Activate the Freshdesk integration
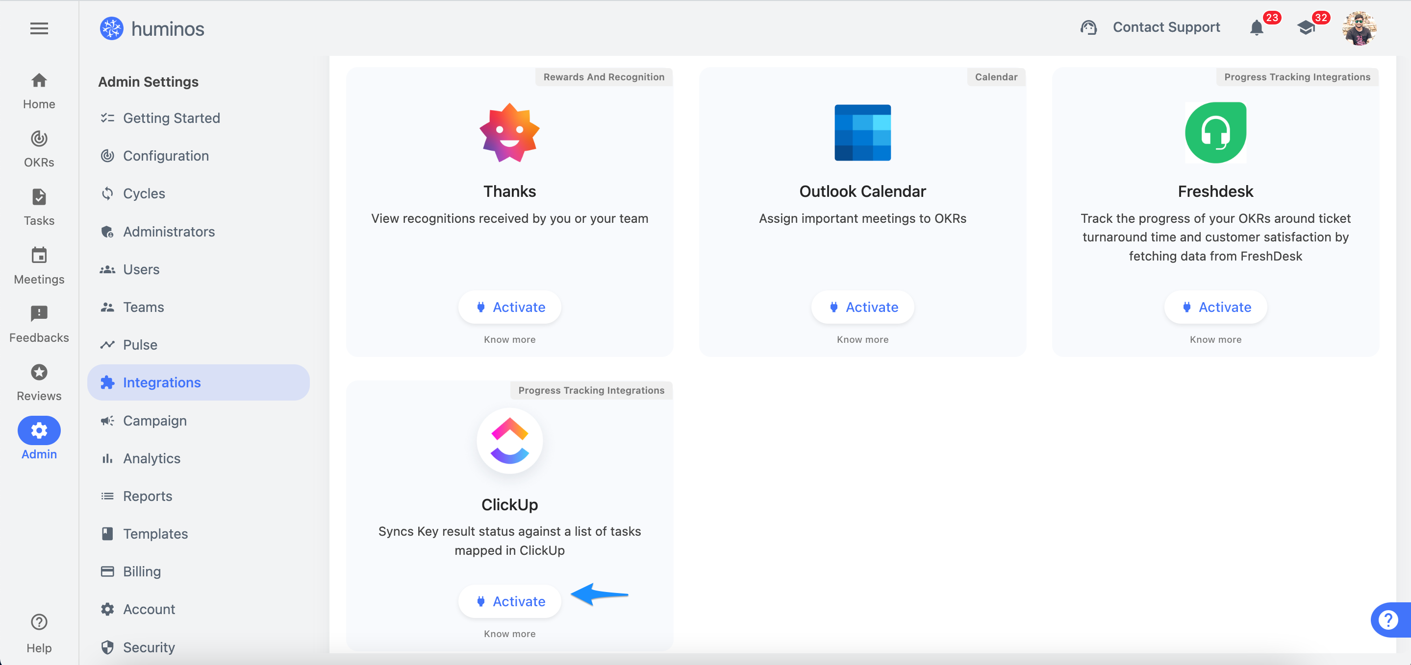Viewport: 1411px width, 665px height. coord(1215,307)
